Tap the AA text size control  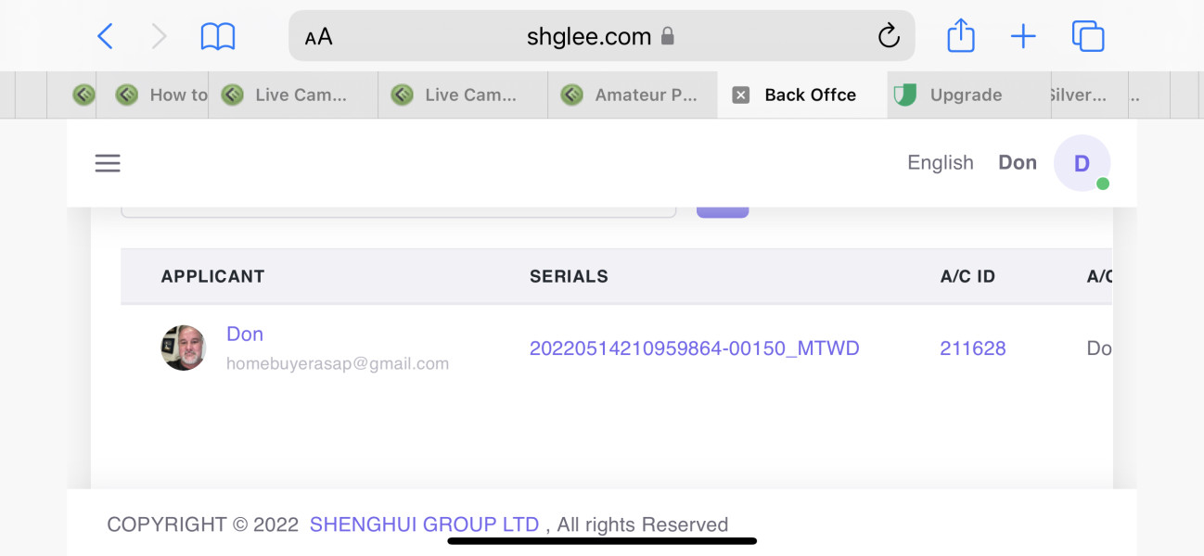318,37
